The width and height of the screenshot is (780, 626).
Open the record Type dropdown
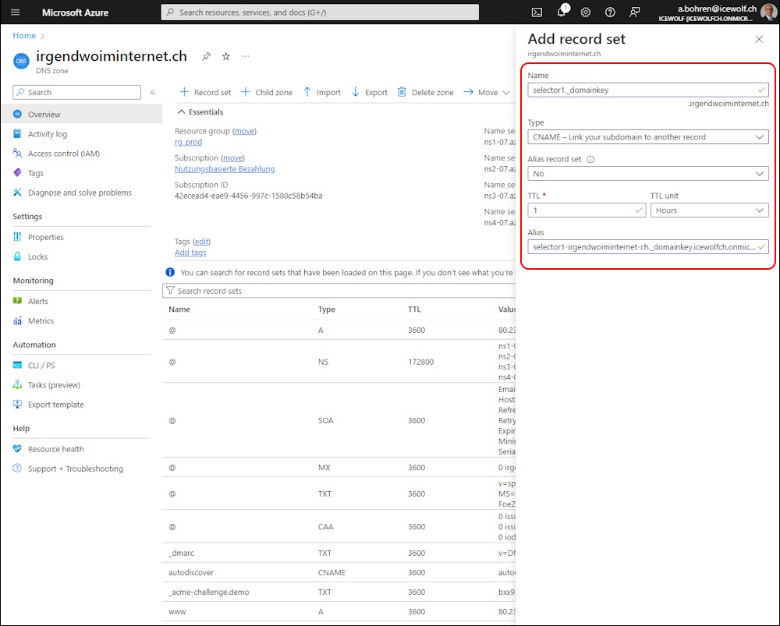coord(647,137)
